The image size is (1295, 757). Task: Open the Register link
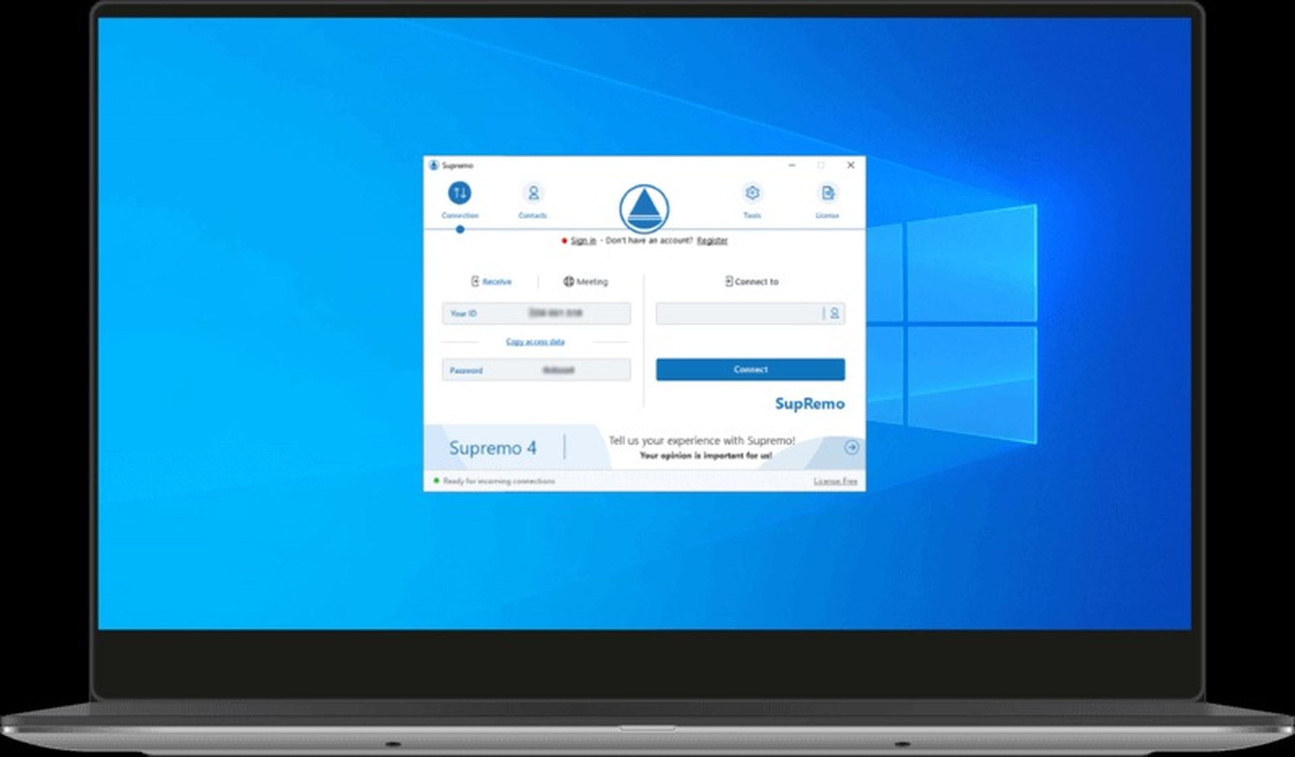(713, 240)
